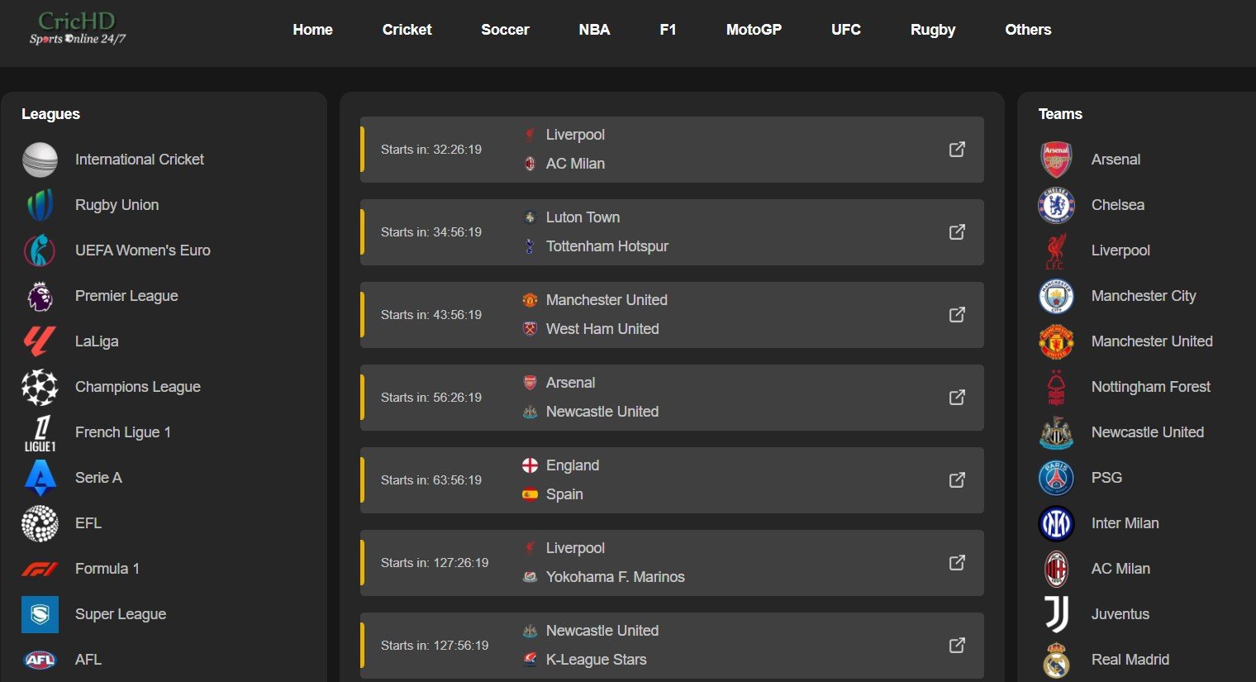The width and height of the screenshot is (1256, 682).
Task: Click external link icon for England vs Spain
Action: (957, 480)
